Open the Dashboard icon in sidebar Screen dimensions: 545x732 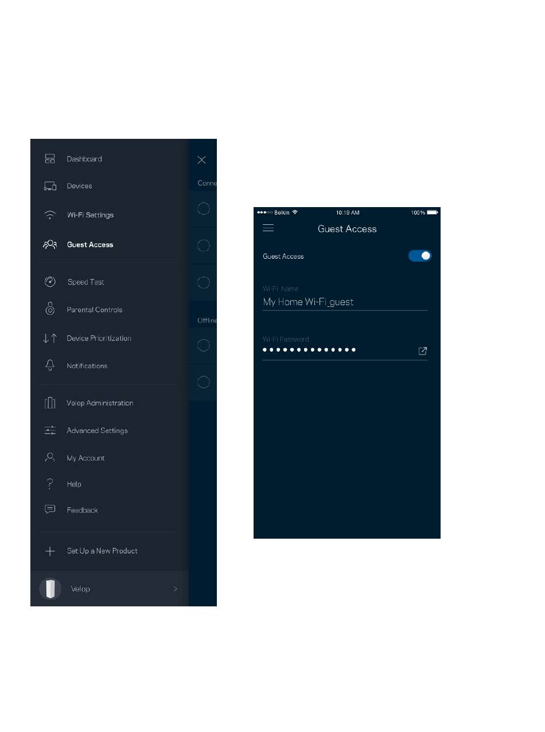[50, 159]
